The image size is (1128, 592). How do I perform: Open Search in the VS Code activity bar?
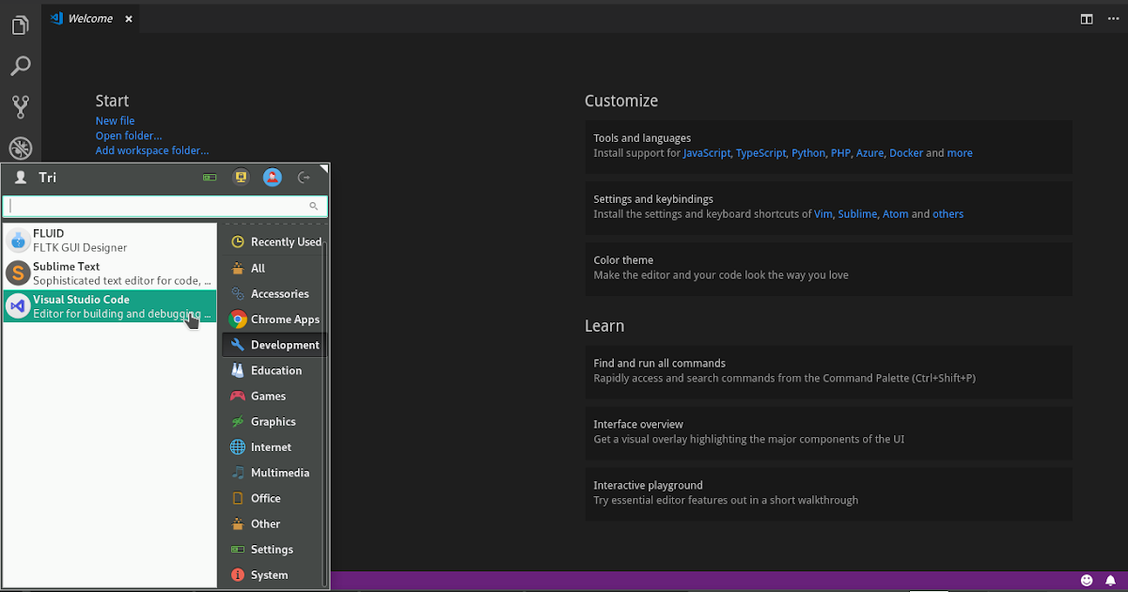coord(21,66)
